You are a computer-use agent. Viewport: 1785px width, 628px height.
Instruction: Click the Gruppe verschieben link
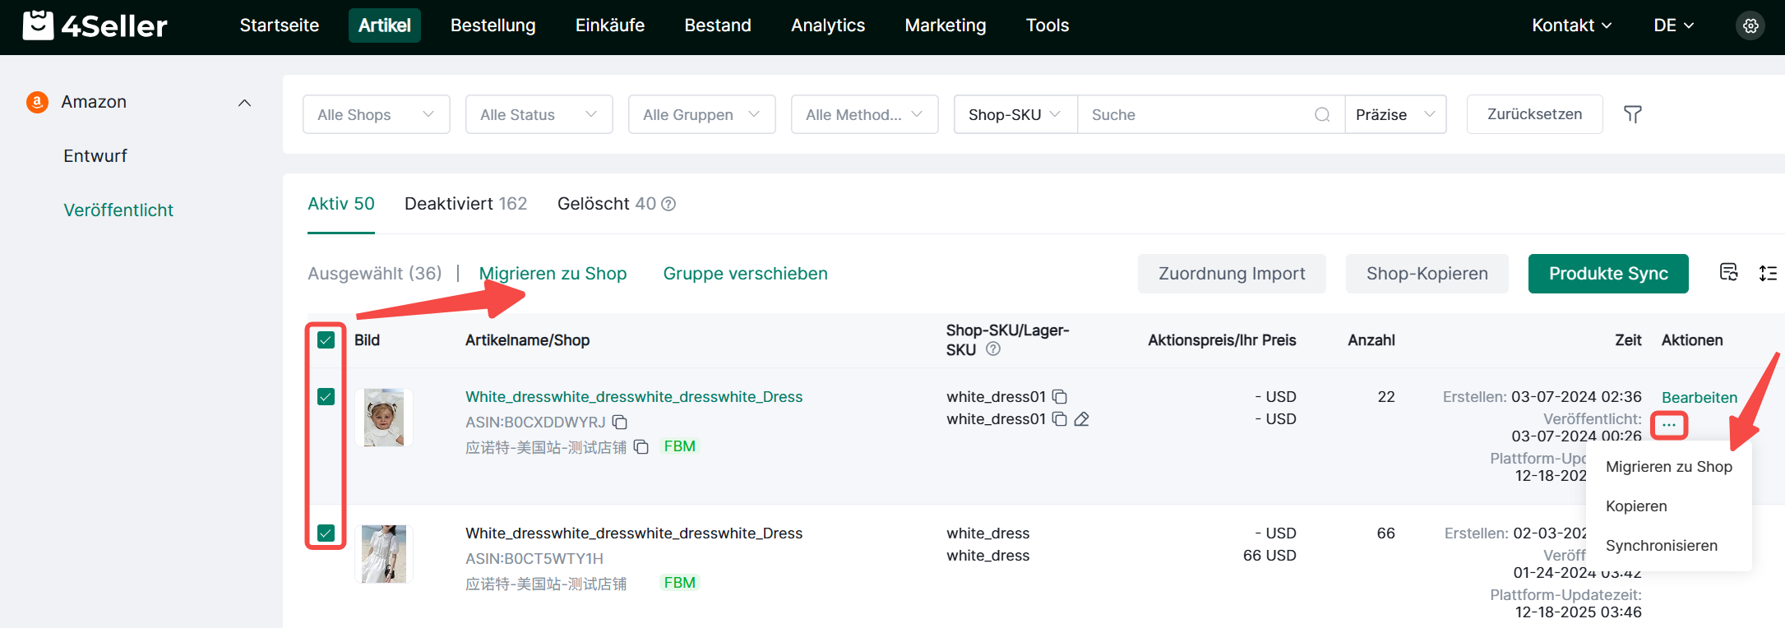[745, 274]
